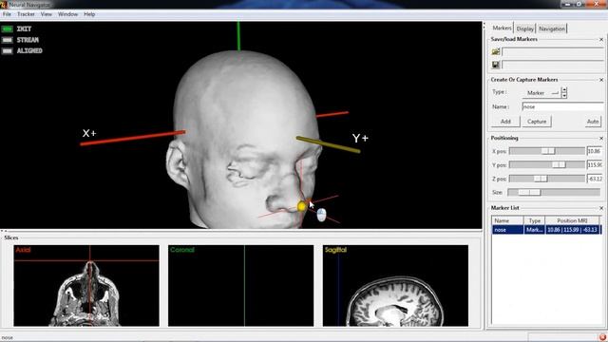
Task: Click the Name column header
Action: pyautogui.click(x=507, y=221)
